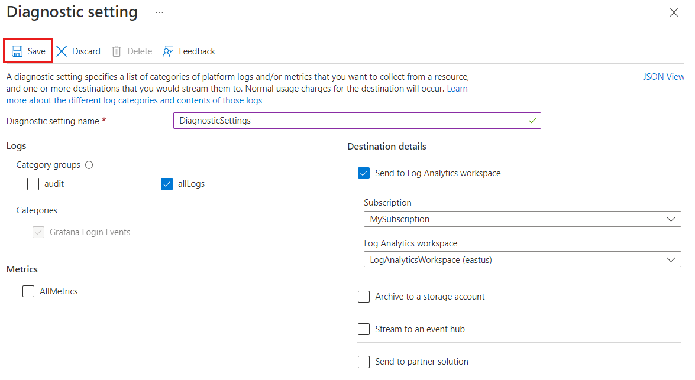Check Send to partner solution
This screenshot has height=380, width=695.
pos(364,361)
